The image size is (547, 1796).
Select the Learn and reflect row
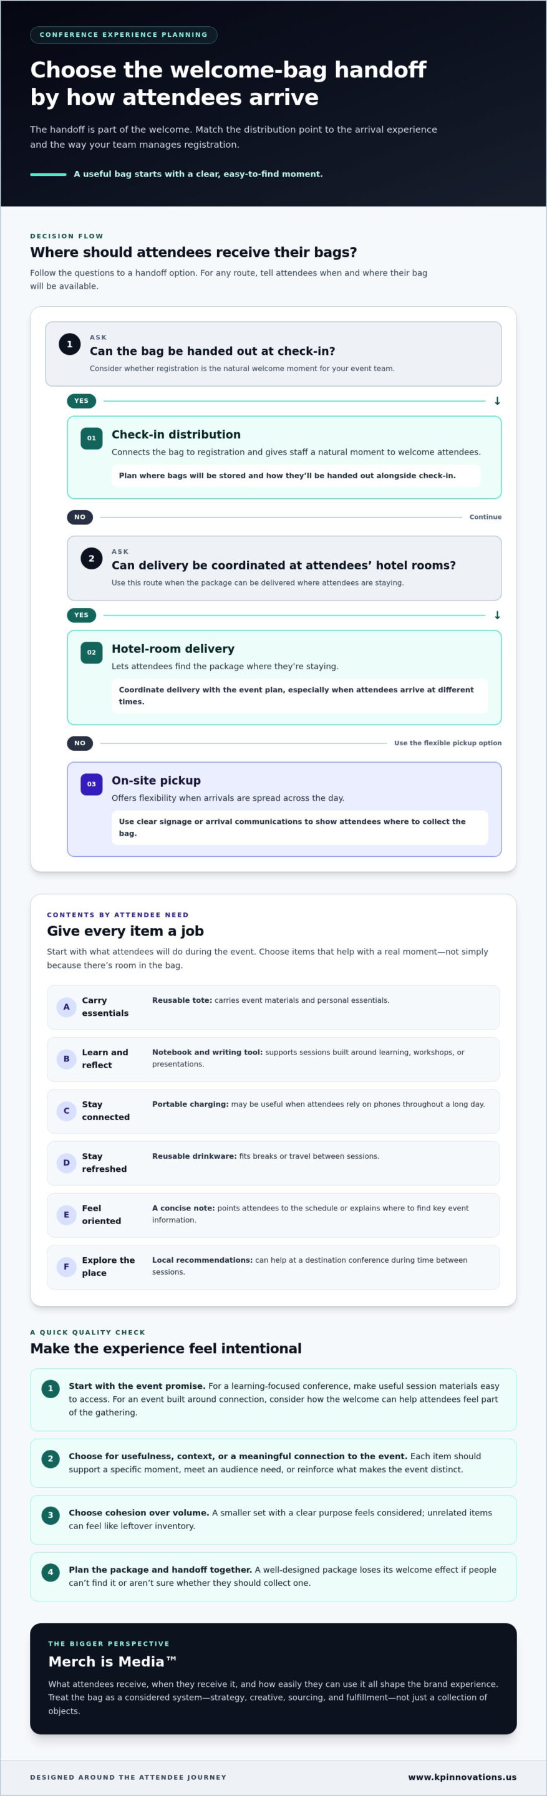[x=273, y=1059]
